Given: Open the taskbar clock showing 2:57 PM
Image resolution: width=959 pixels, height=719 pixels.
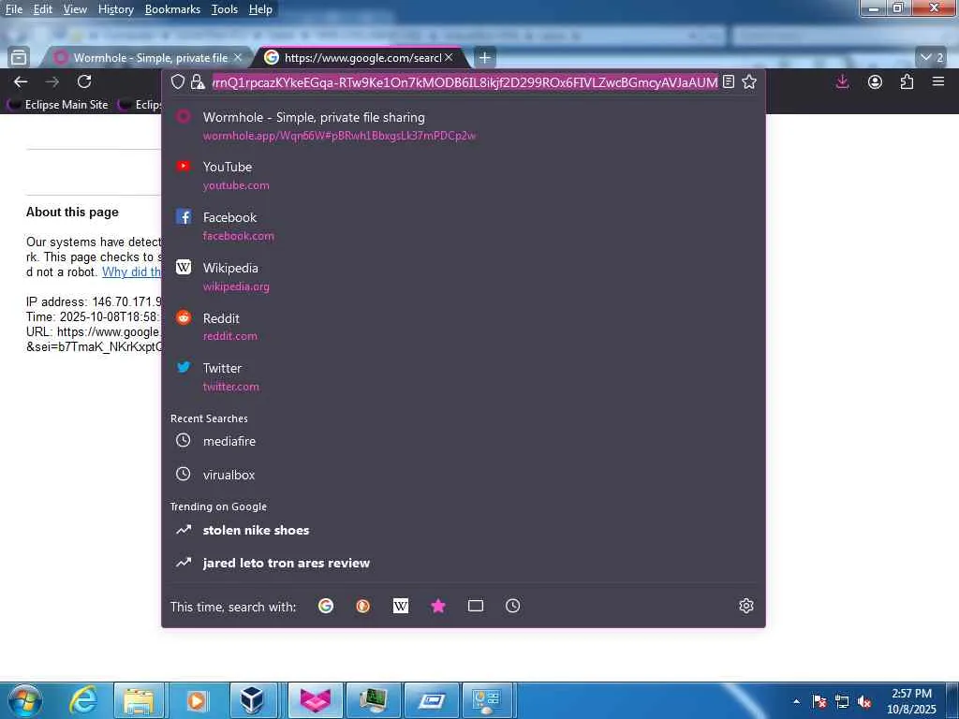Looking at the screenshot, I should 911,701.
